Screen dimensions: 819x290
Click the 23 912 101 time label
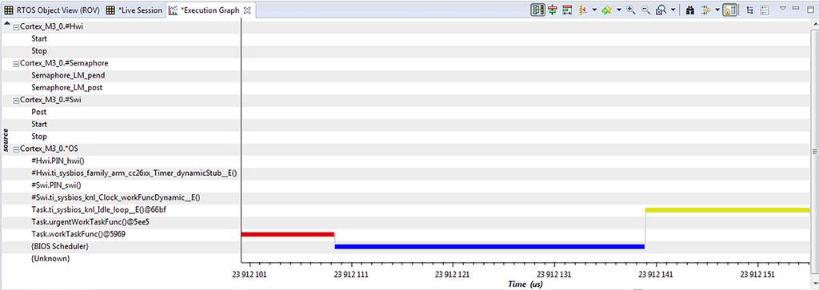250,274
